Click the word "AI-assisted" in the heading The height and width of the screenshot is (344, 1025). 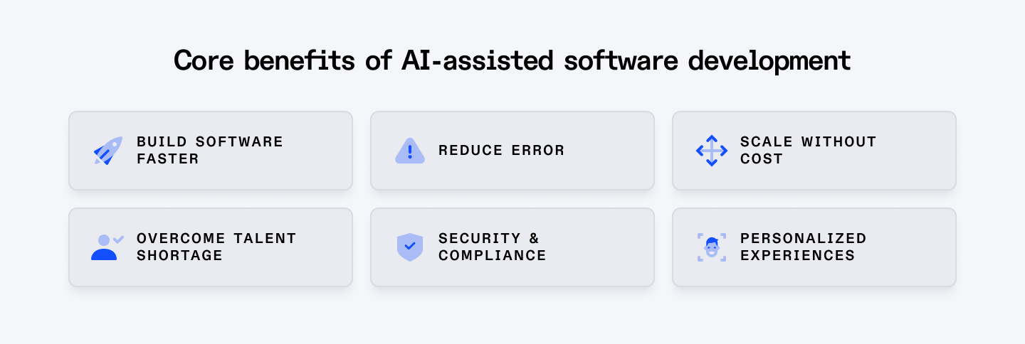tap(477, 60)
